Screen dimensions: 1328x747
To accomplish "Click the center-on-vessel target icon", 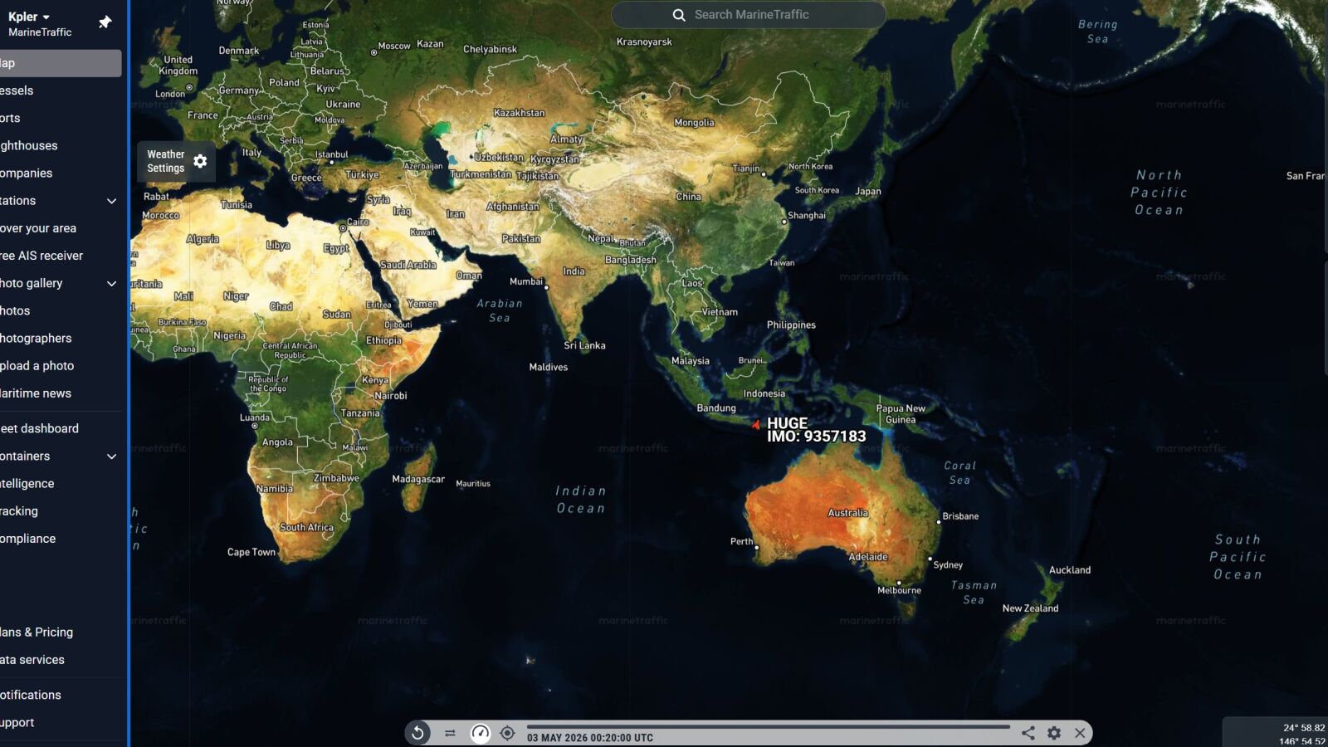I will [507, 733].
